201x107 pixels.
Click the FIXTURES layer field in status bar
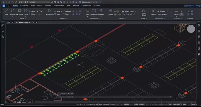click(x=90, y=104)
